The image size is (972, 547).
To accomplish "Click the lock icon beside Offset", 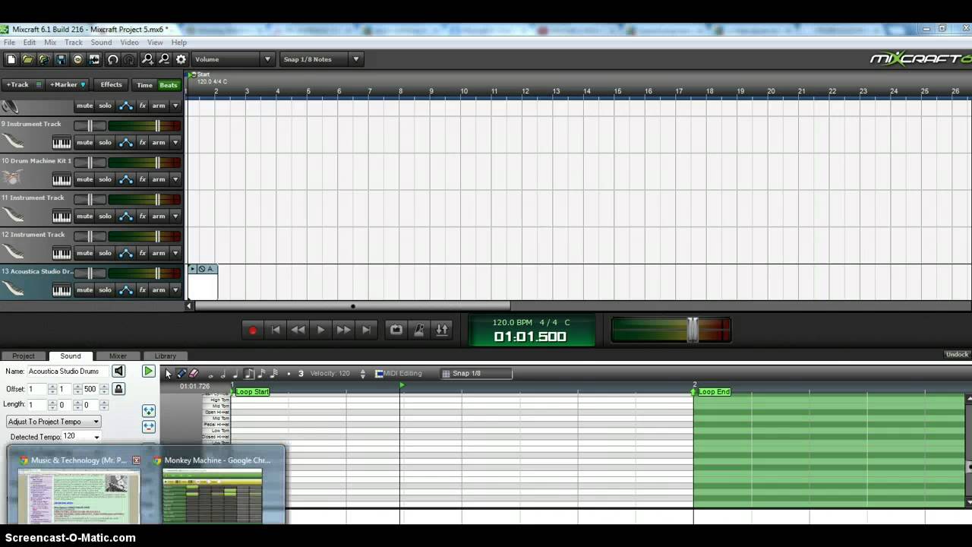I will [118, 389].
